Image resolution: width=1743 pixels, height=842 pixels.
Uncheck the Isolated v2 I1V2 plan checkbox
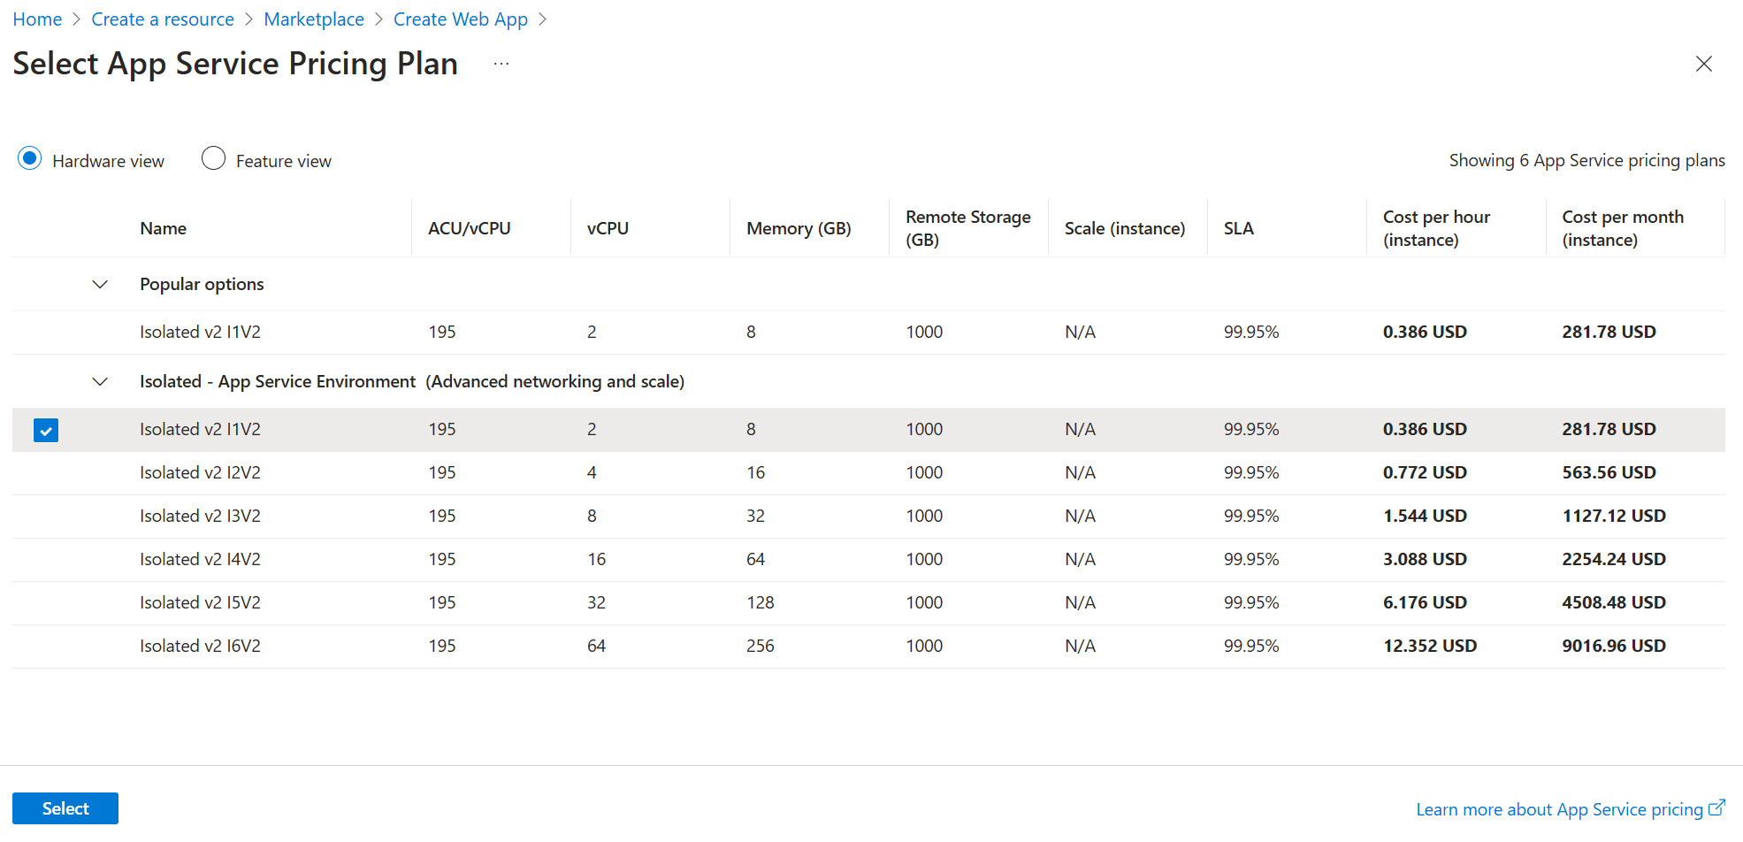coord(45,430)
